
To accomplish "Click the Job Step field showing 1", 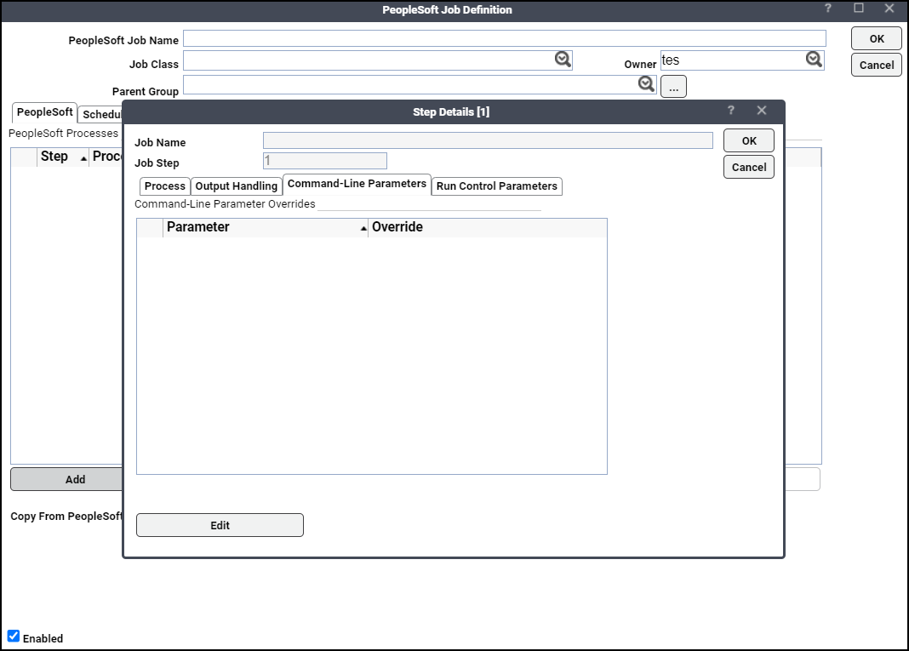I will [x=324, y=161].
